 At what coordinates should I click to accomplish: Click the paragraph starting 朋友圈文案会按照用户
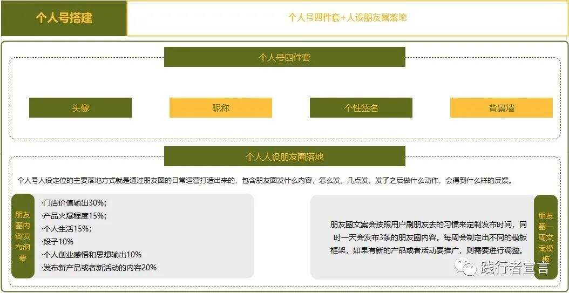point(428,237)
